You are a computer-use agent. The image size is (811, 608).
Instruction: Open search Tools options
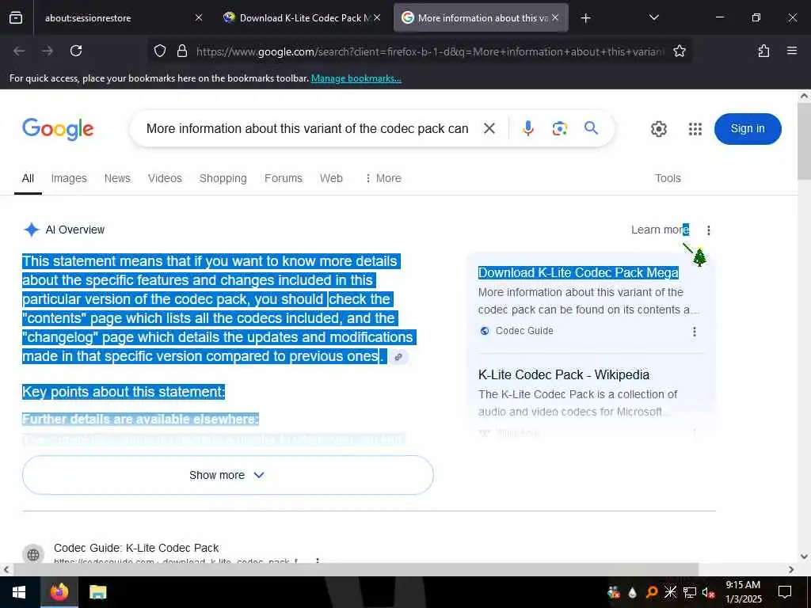click(668, 178)
